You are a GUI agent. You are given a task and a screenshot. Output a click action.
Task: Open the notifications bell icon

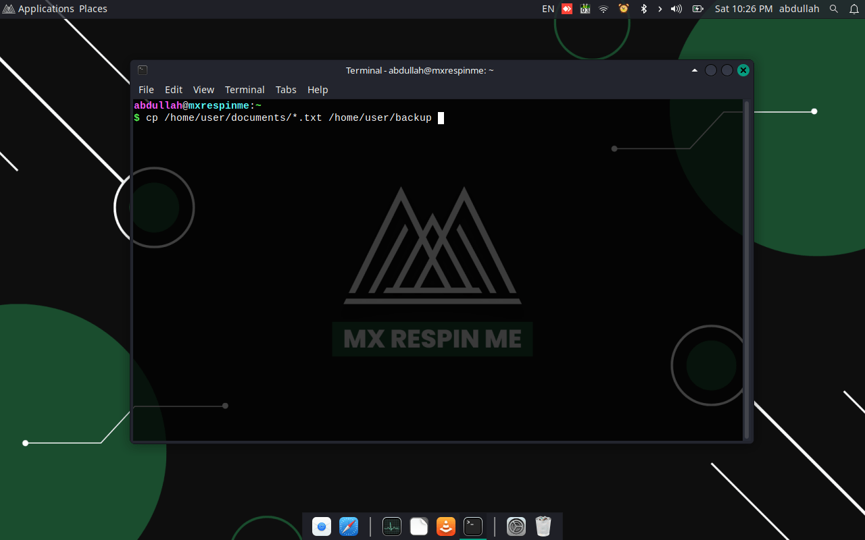coord(854,9)
